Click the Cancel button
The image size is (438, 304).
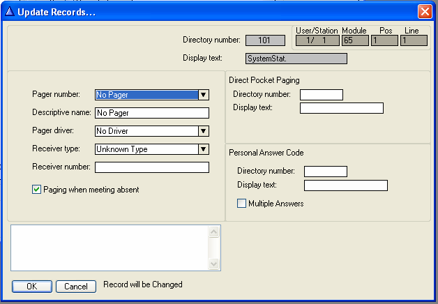tap(76, 286)
